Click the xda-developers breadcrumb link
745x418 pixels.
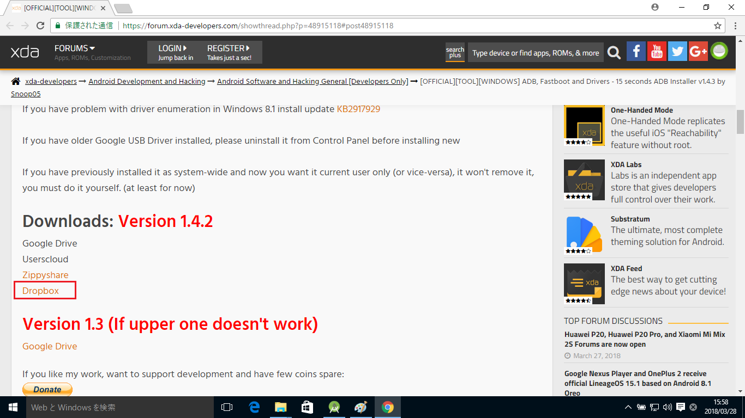pyautogui.click(x=51, y=81)
